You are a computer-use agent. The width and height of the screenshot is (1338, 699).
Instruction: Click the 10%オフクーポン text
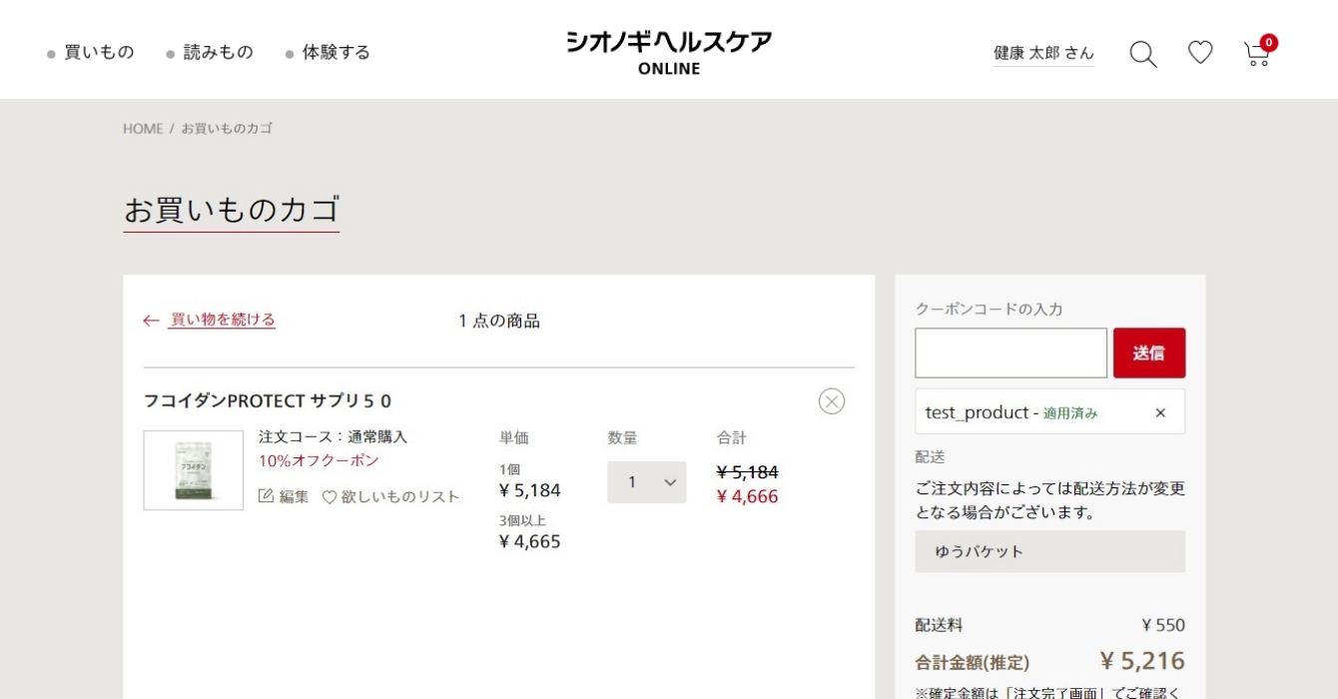[320, 460]
